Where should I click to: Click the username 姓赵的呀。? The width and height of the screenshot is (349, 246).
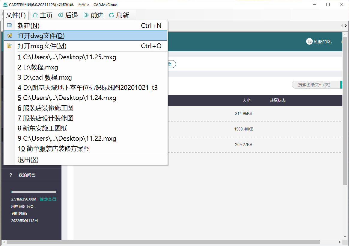click(323, 42)
